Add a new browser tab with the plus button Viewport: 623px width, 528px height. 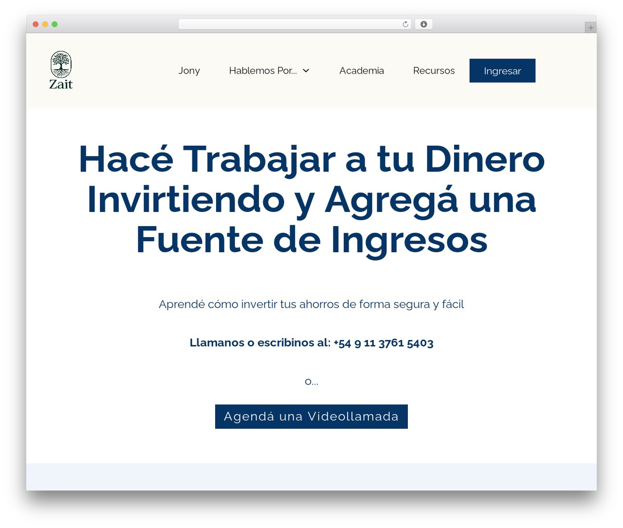tap(590, 28)
